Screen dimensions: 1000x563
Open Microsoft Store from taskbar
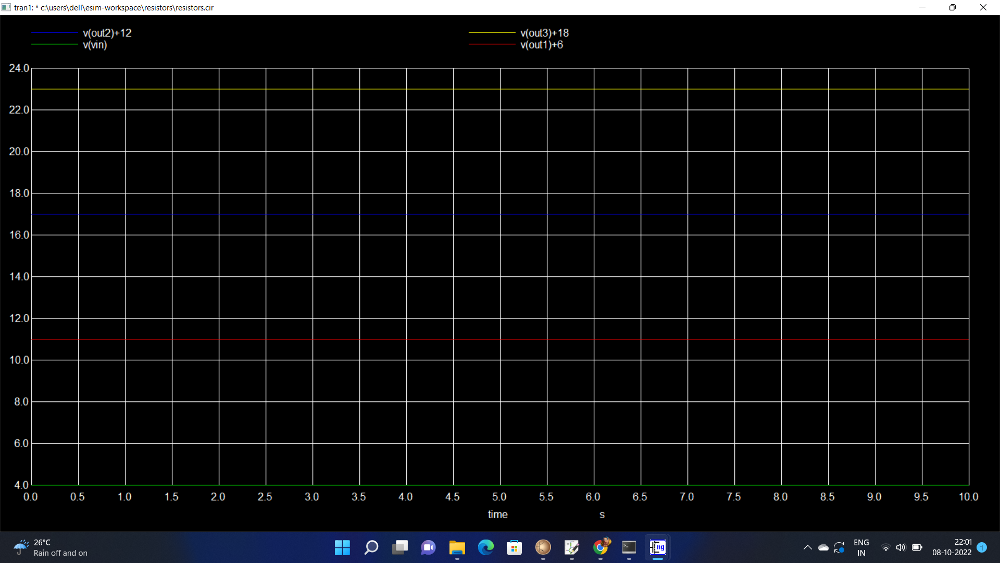click(x=515, y=547)
